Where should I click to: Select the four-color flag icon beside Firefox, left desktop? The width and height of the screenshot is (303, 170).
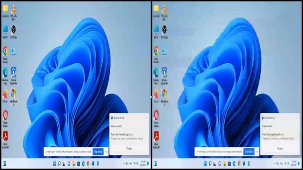[x=14, y=93]
